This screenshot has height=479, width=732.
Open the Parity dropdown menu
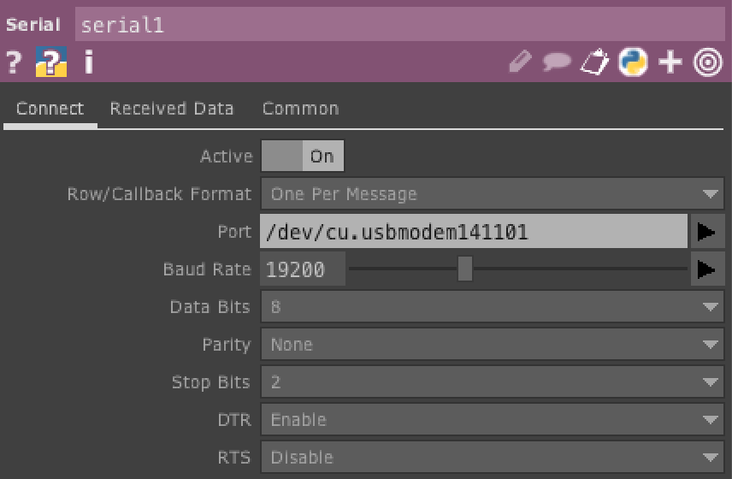[x=492, y=345]
